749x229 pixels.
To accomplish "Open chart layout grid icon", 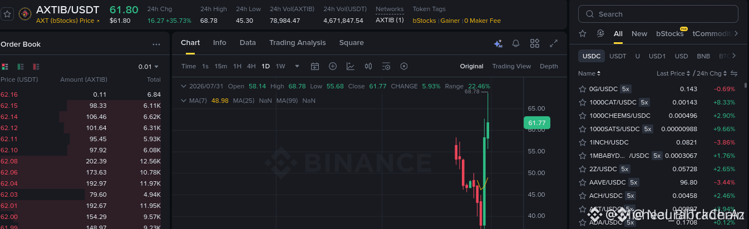I will [535, 43].
